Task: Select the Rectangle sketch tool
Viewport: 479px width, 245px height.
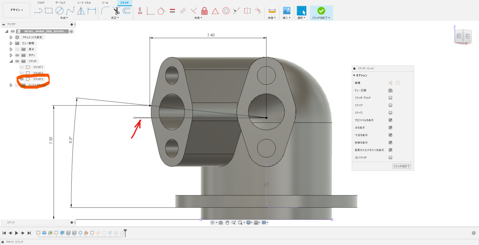Action: (49, 11)
